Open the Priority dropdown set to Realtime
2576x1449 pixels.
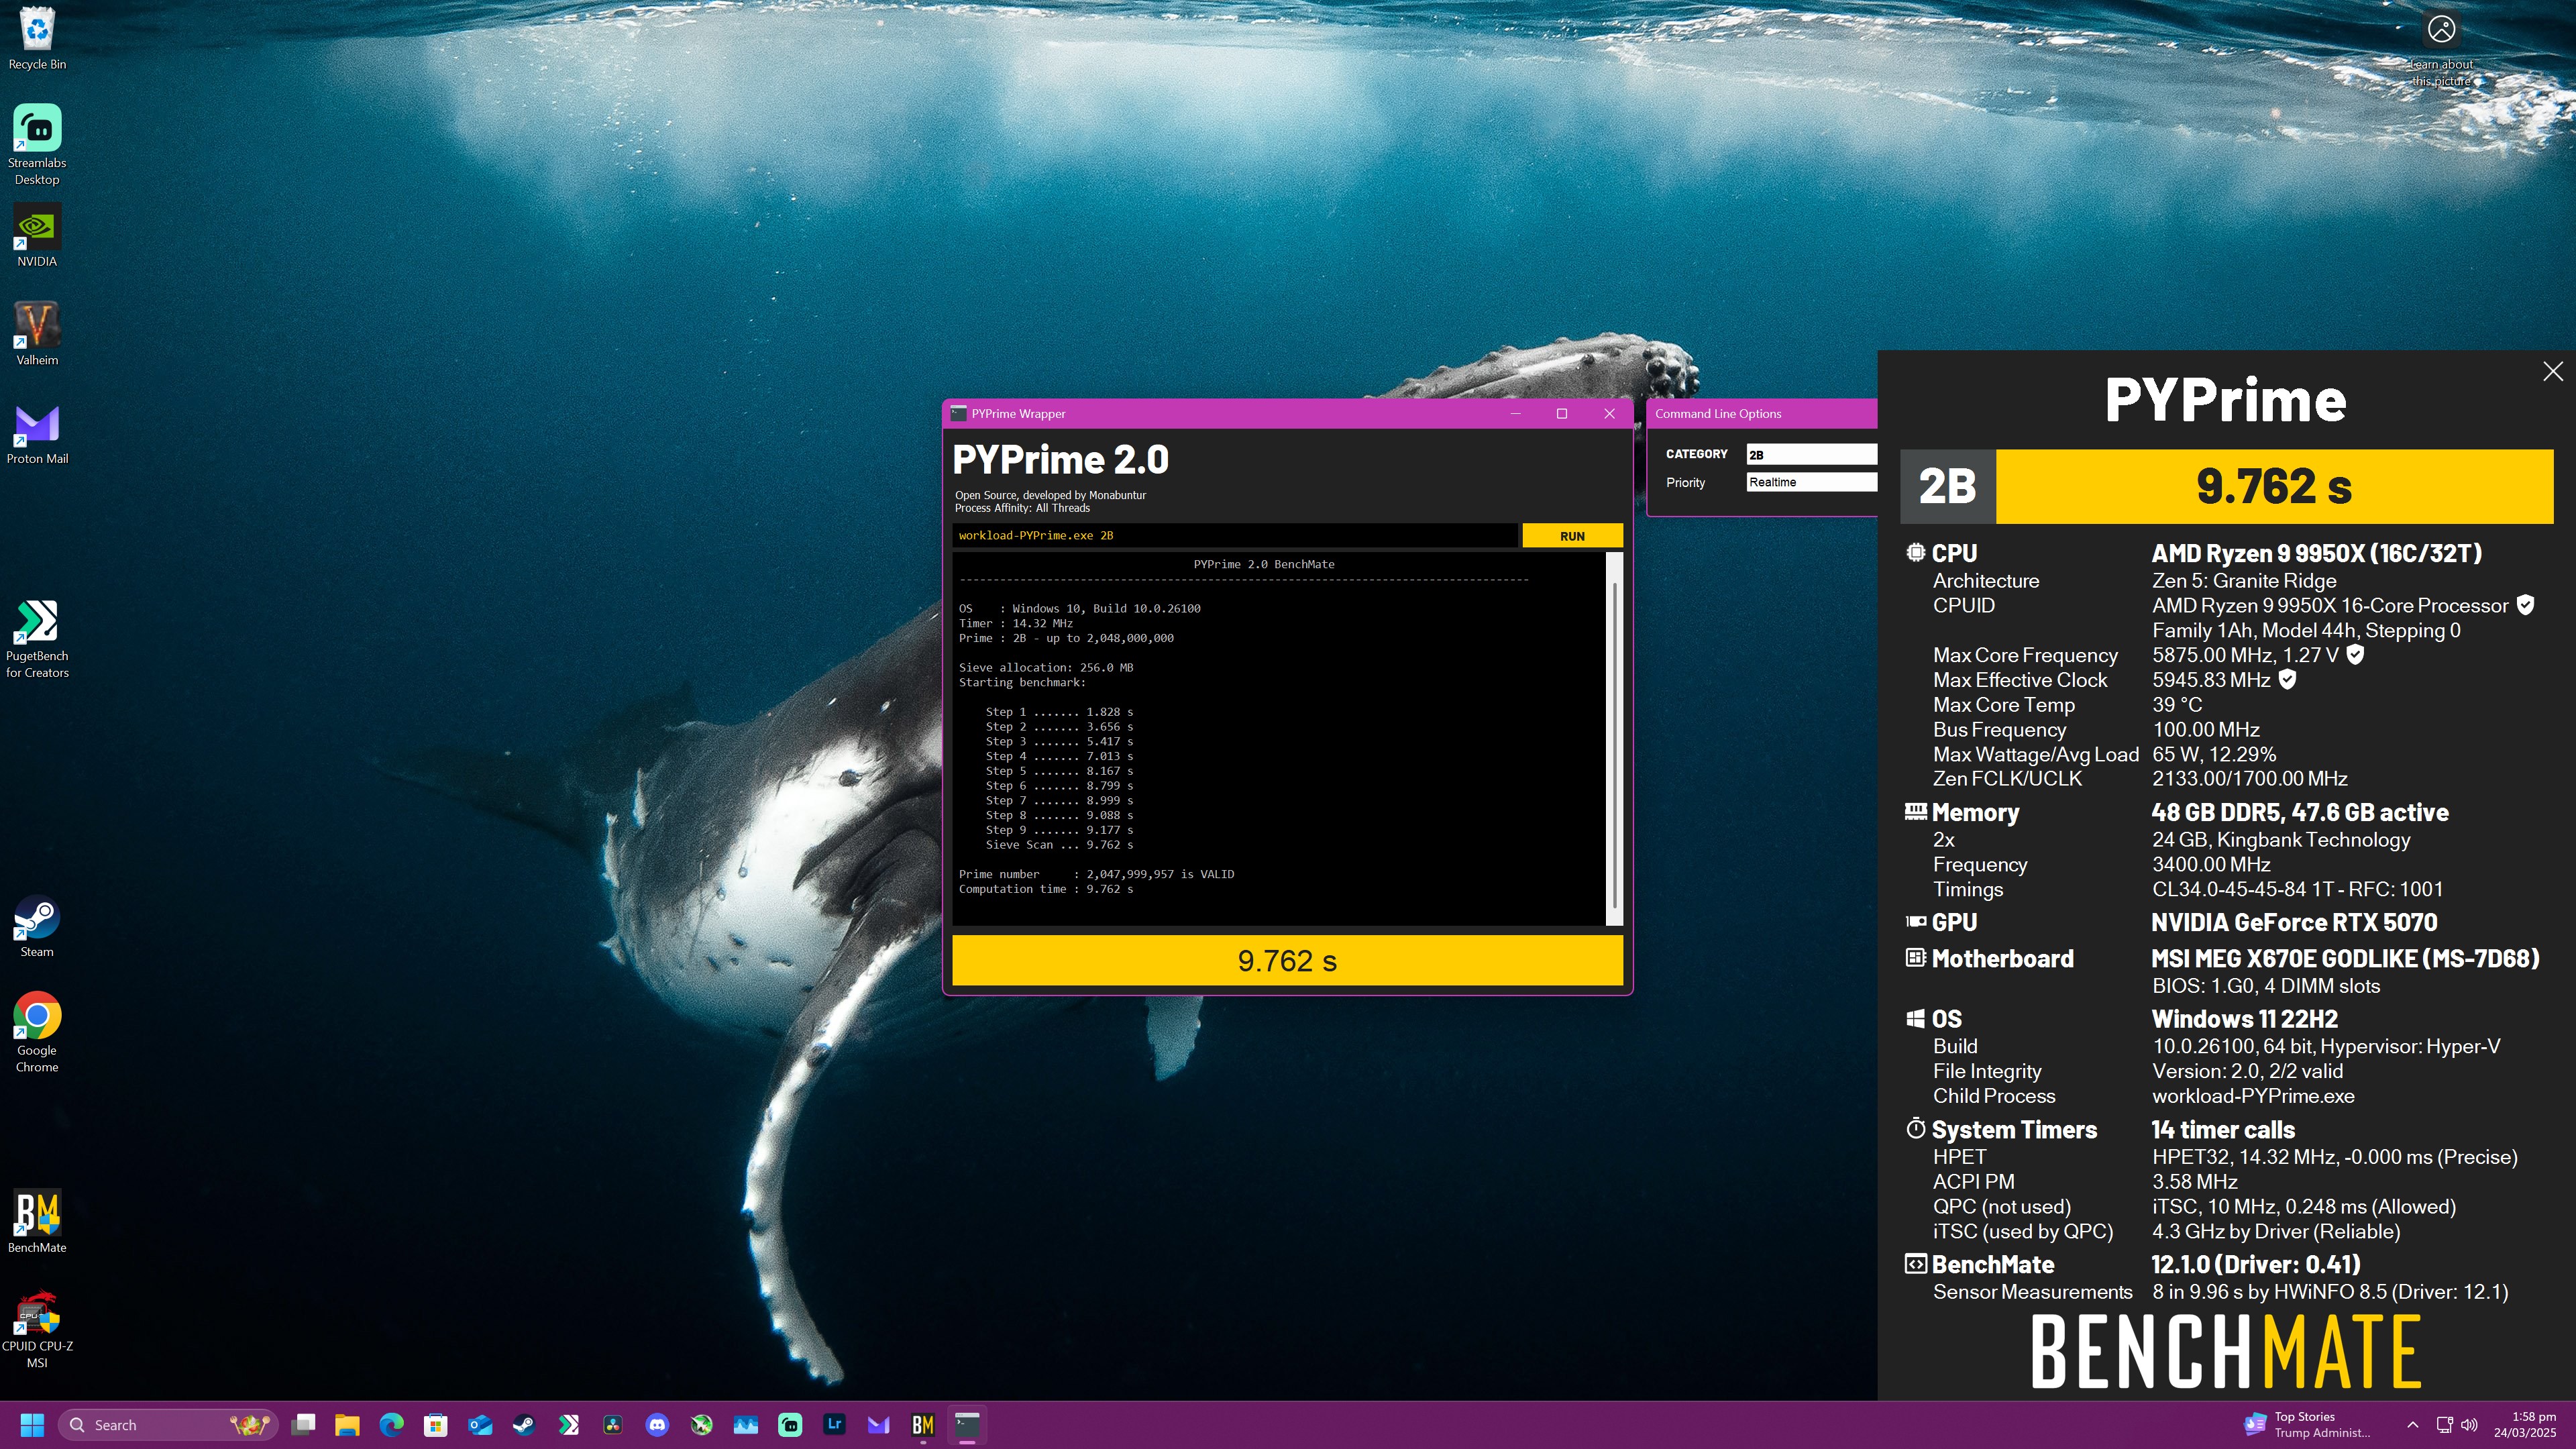point(1811,482)
